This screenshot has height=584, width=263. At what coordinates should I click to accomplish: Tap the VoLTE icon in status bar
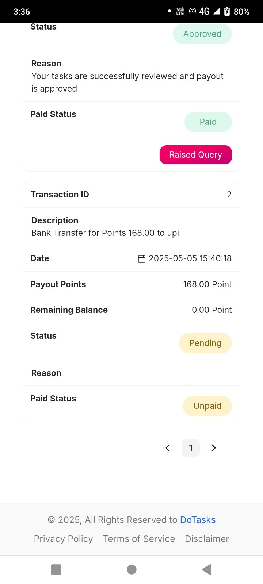tap(180, 11)
